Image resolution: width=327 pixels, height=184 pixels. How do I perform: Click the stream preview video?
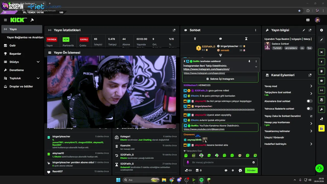(x=111, y=92)
